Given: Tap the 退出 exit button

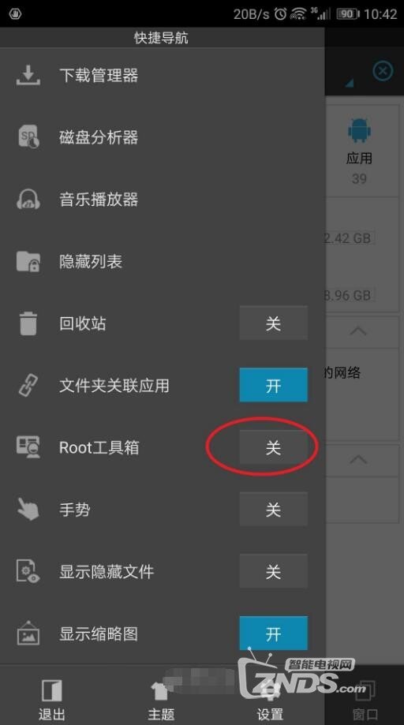Looking at the screenshot, I should point(51,699).
